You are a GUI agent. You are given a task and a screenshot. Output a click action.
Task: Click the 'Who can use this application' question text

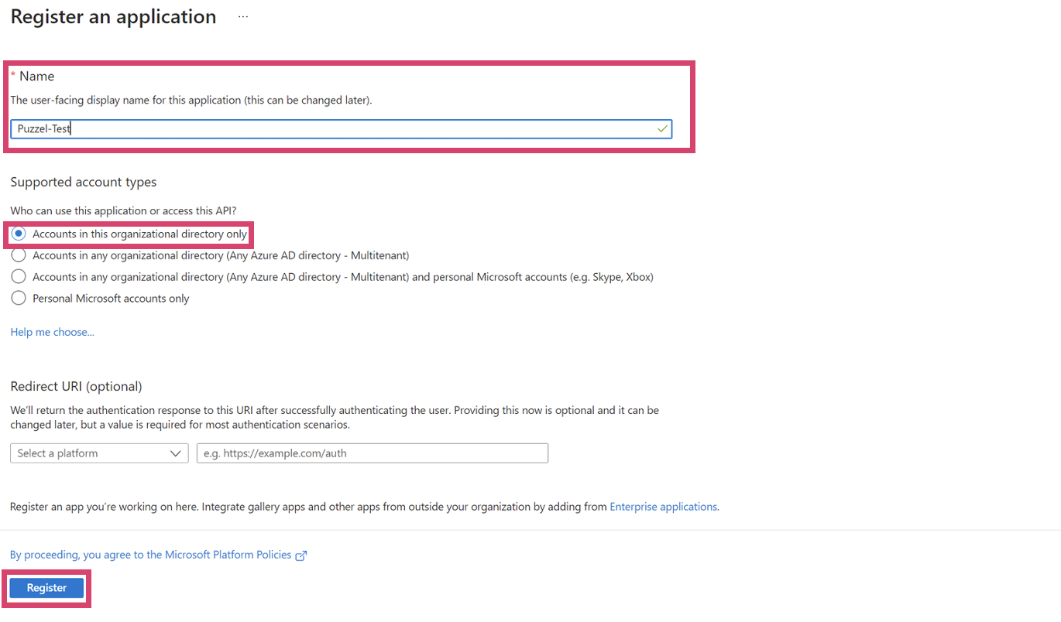tap(123, 210)
